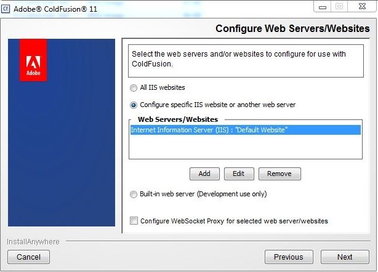Image resolution: width=378 pixels, height=272 pixels.
Task: Click Edit to modify the web server
Action: pos(239,174)
